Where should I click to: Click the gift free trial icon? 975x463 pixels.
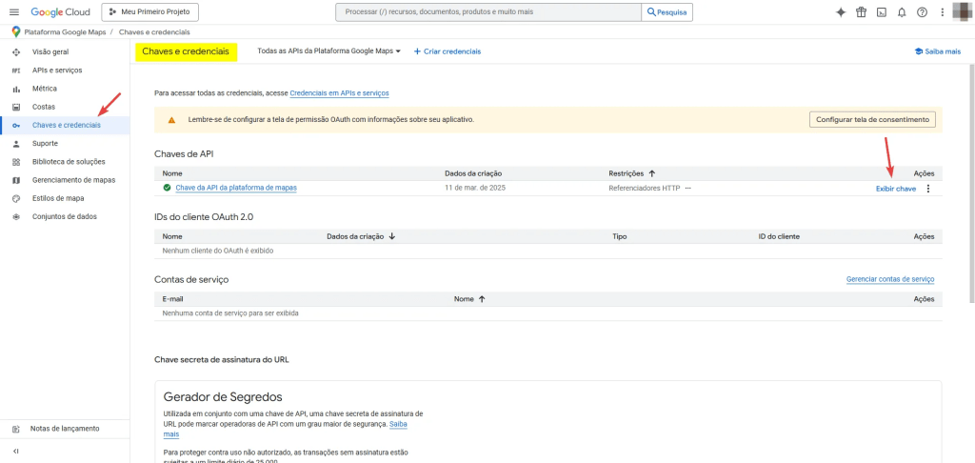tap(861, 12)
